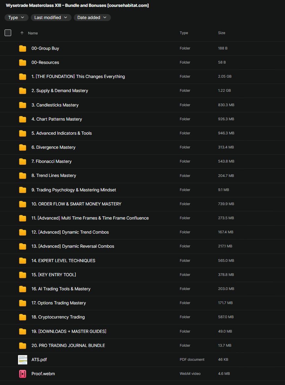This screenshot has width=285, height=385.
Task: Open 17. Options Trading Mastery name
Action: 59,303
